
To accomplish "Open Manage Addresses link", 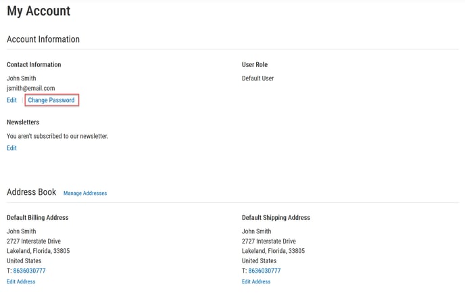I will 85,193.
